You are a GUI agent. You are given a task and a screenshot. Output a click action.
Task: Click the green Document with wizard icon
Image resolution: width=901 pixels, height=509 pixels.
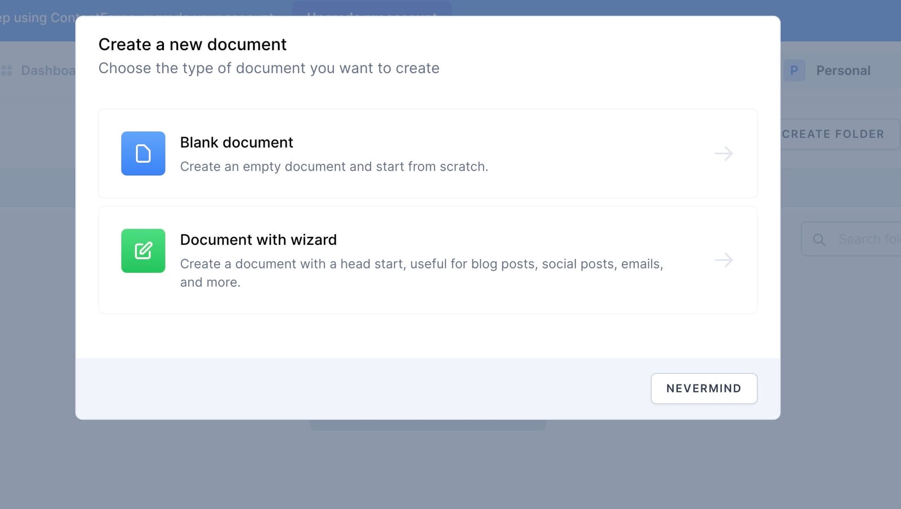(143, 251)
